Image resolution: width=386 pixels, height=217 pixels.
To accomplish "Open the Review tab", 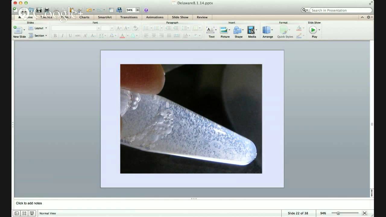I will tap(202, 17).
